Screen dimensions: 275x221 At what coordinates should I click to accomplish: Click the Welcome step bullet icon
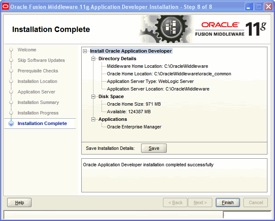point(11,50)
